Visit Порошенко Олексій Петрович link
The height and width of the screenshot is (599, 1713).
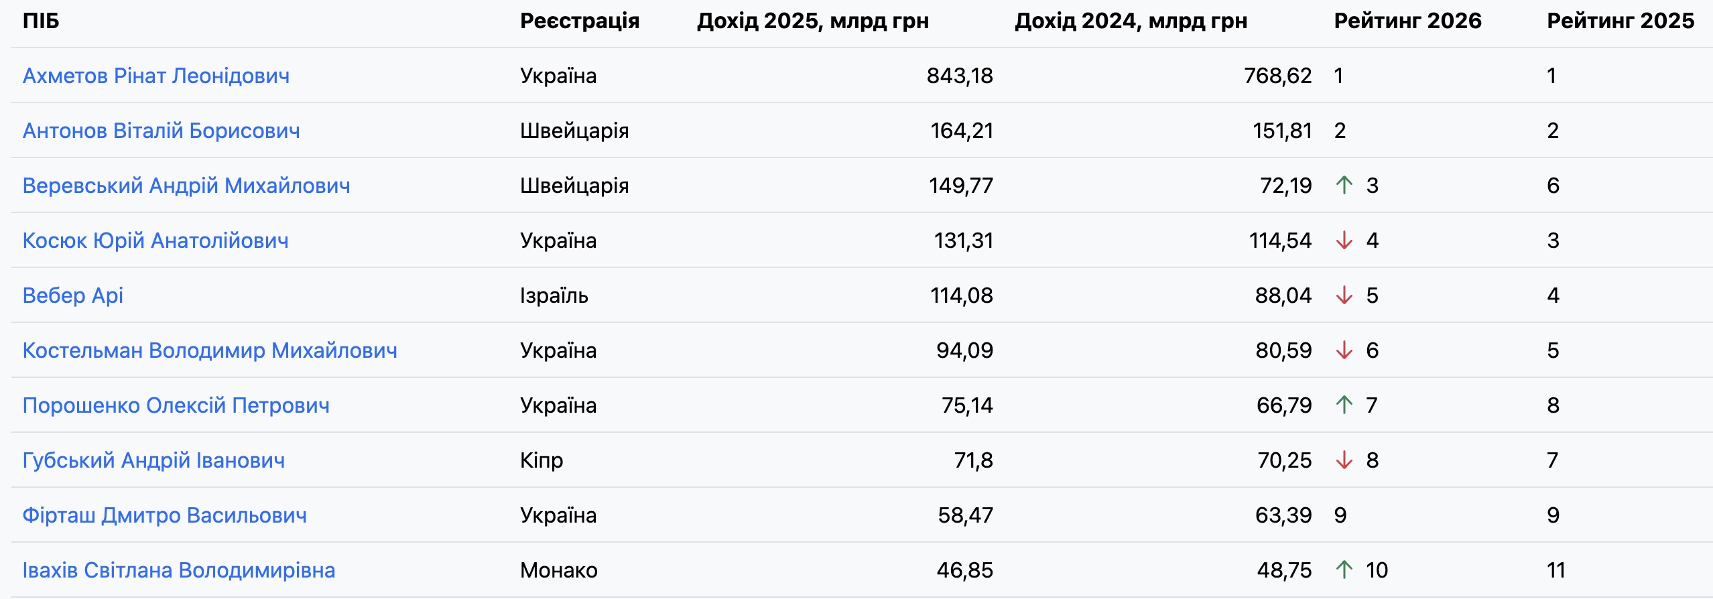[x=176, y=405]
